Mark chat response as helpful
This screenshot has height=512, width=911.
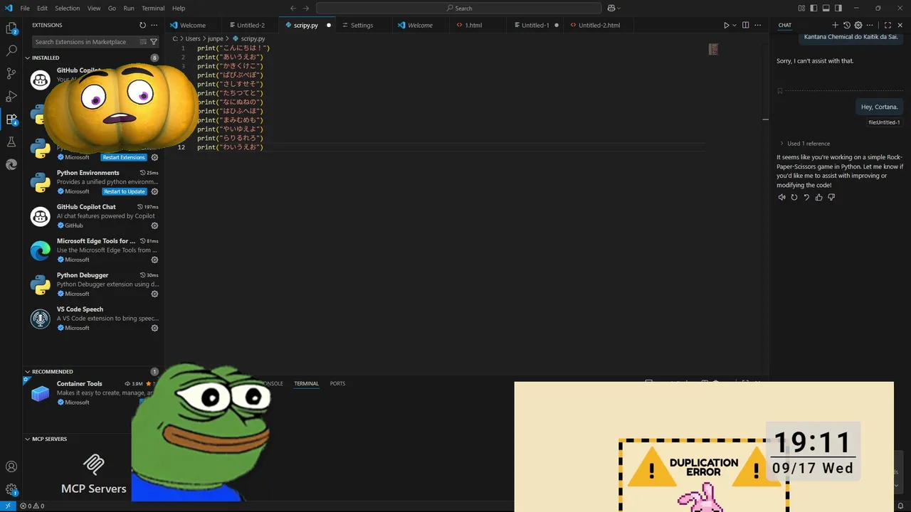pos(818,197)
